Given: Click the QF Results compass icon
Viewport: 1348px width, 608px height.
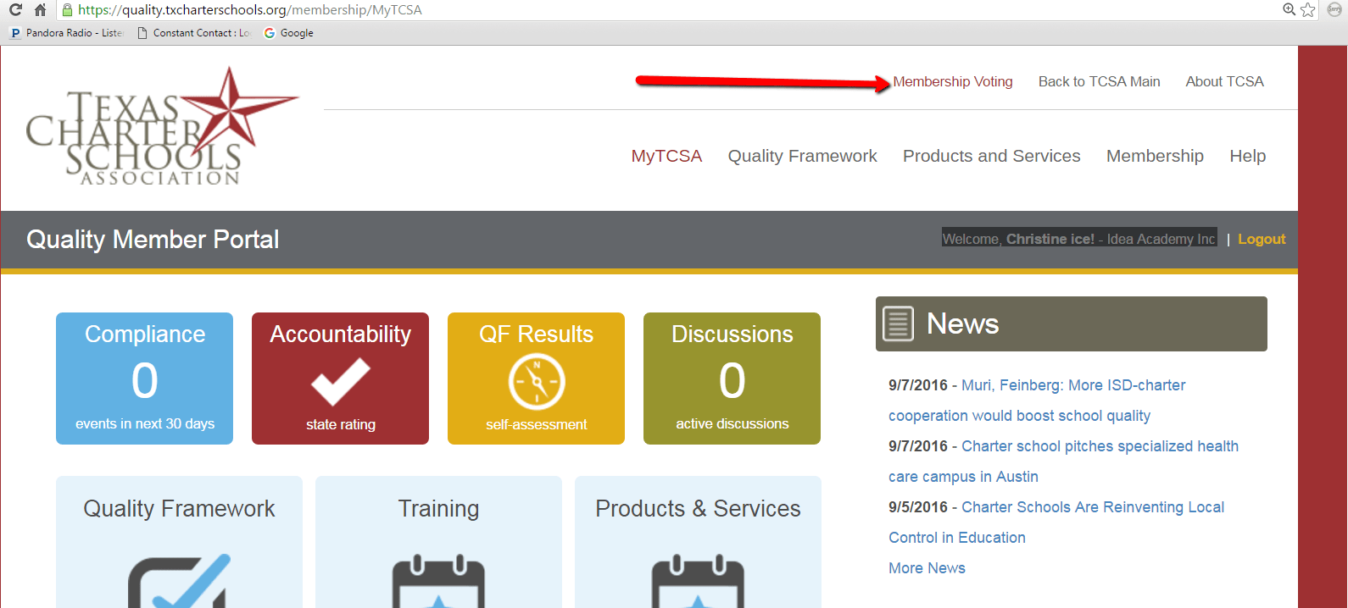Looking at the screenshot, I should [536, 381].
